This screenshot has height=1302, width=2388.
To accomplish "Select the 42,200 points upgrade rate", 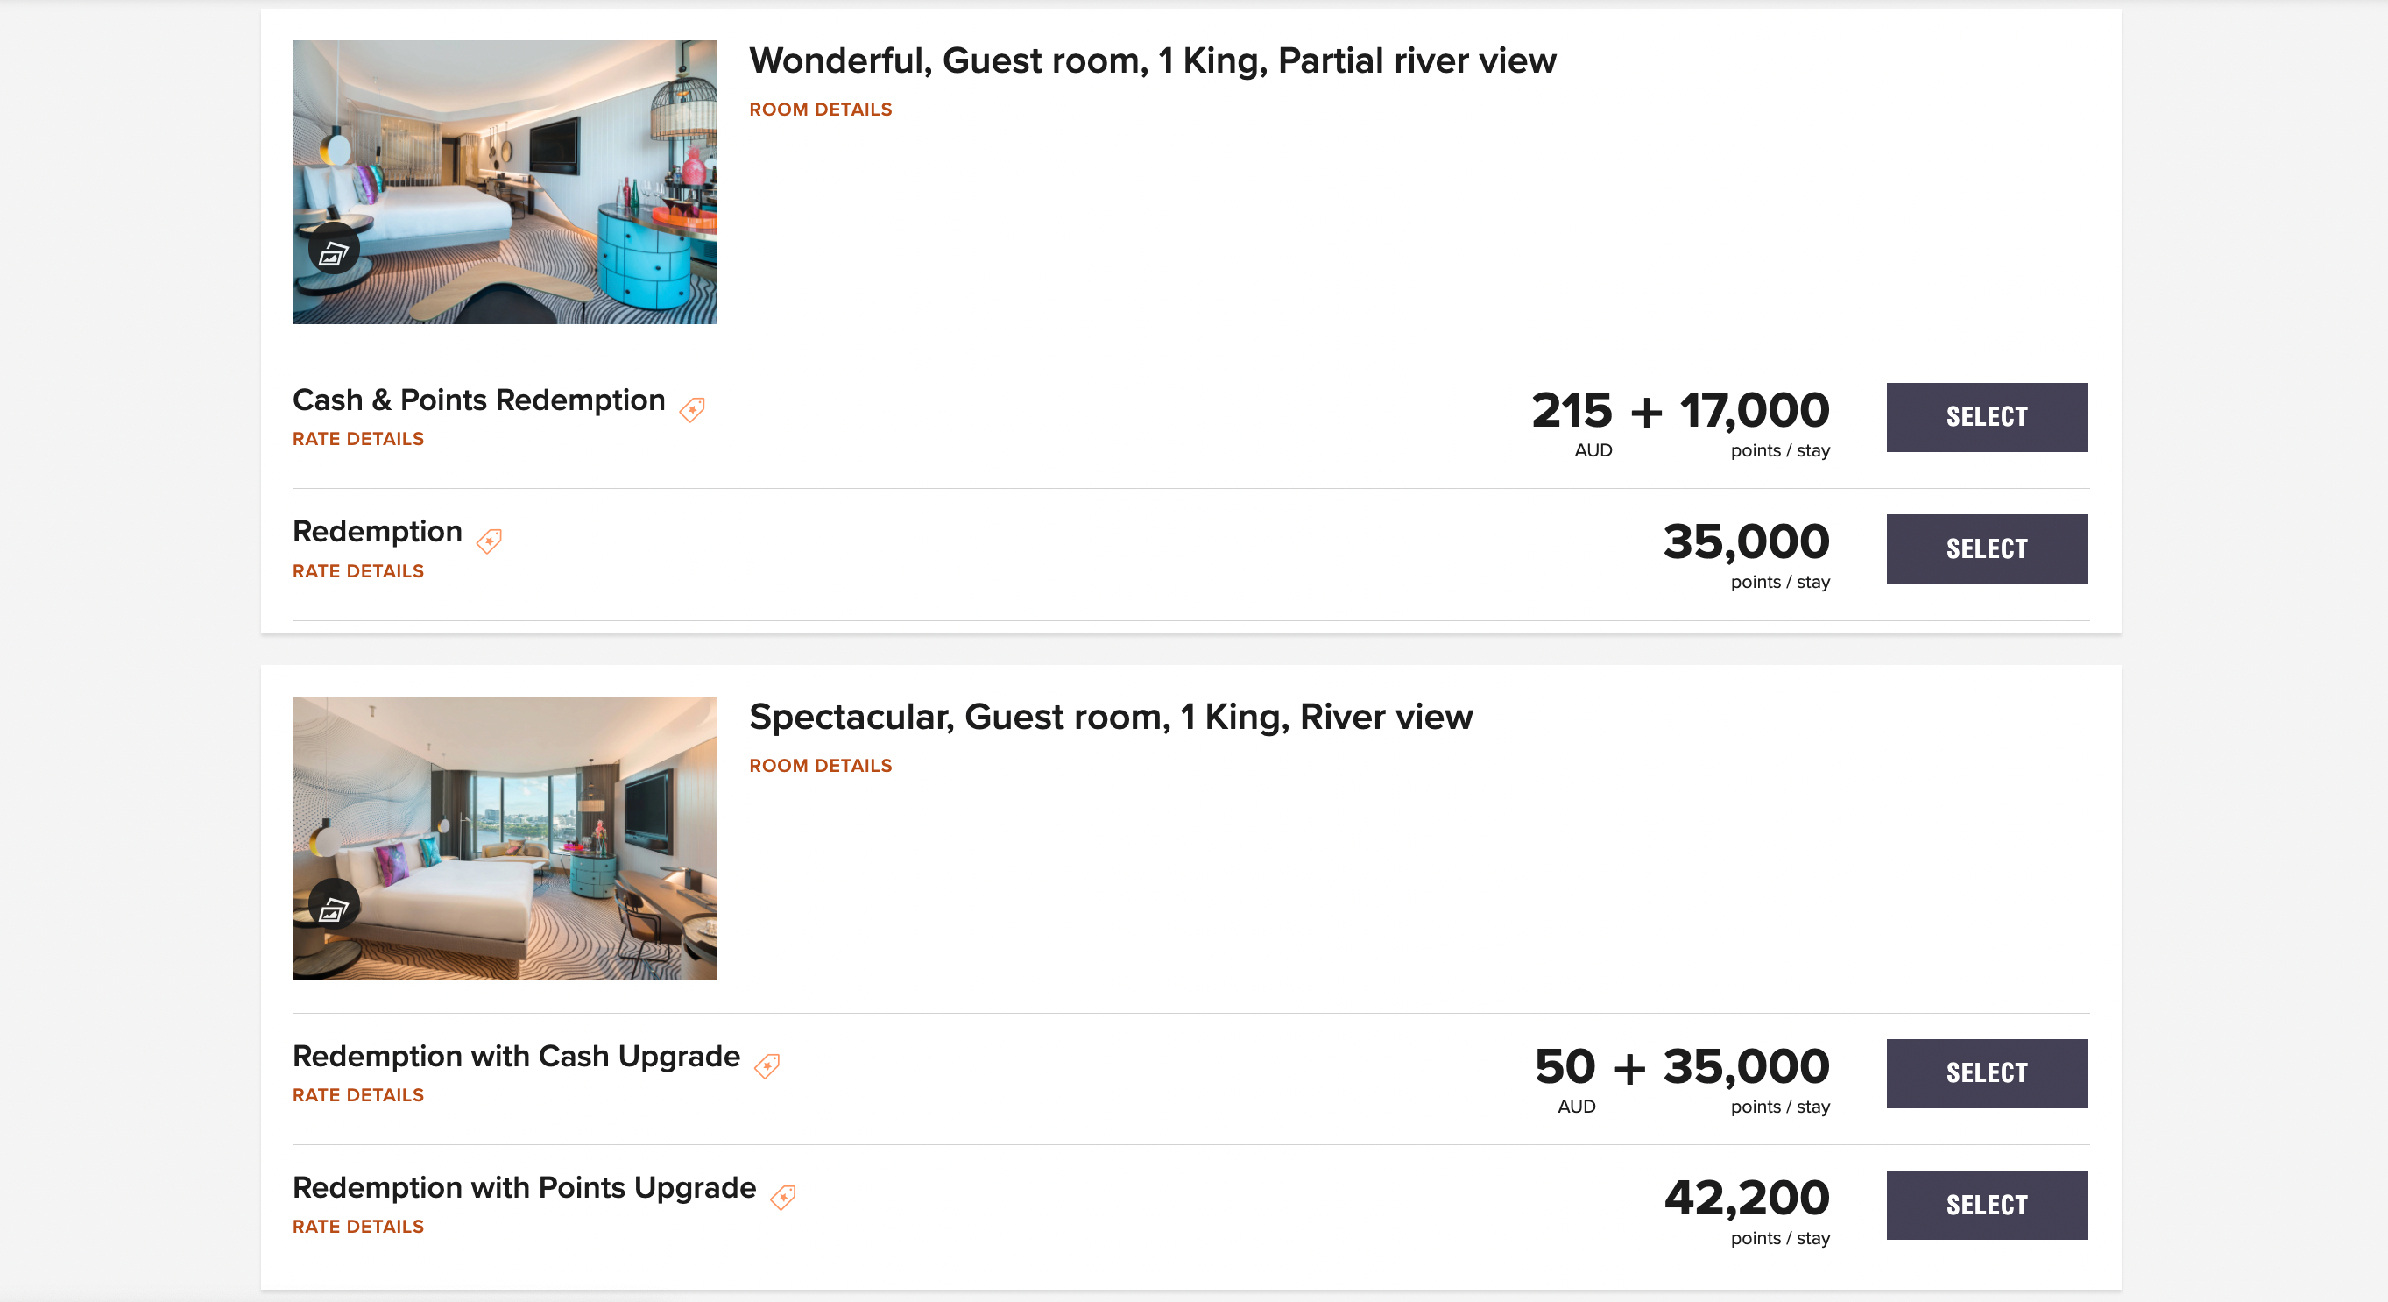I will (x=1986, y=1205).
